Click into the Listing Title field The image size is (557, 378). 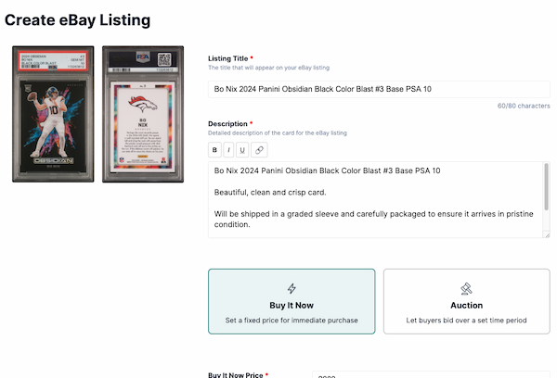[379, 89]
